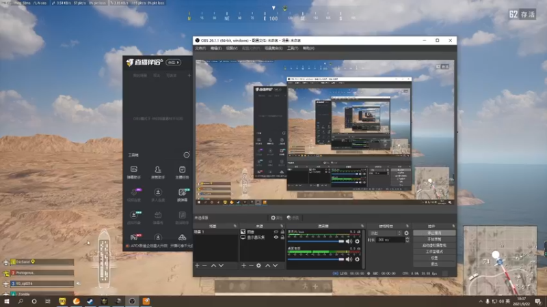
Task: Open the 弹幕秀 tool in 直播伴侣
Action: point(158,218)
